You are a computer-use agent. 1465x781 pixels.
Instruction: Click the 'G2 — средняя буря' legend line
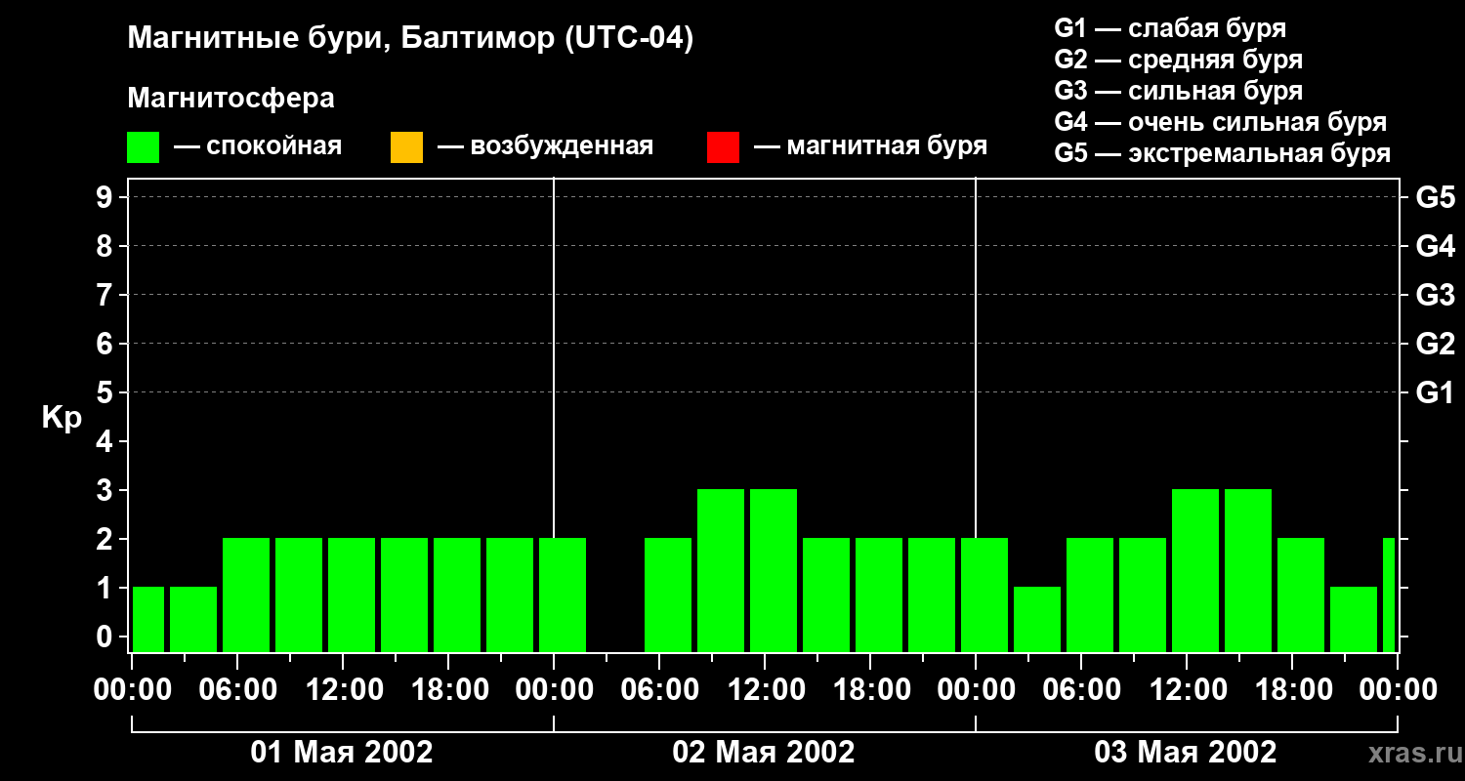[x=1178, y=60]
